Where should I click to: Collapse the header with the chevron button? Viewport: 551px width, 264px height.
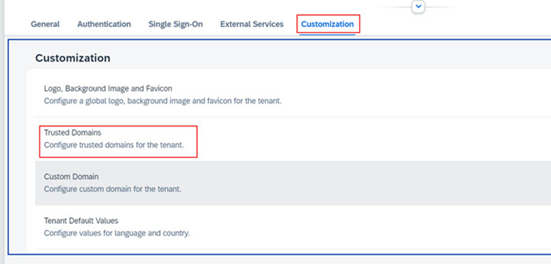[419, 6]
